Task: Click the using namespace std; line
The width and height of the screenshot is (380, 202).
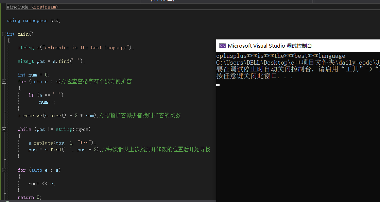Action: click(x=33, y=21)
